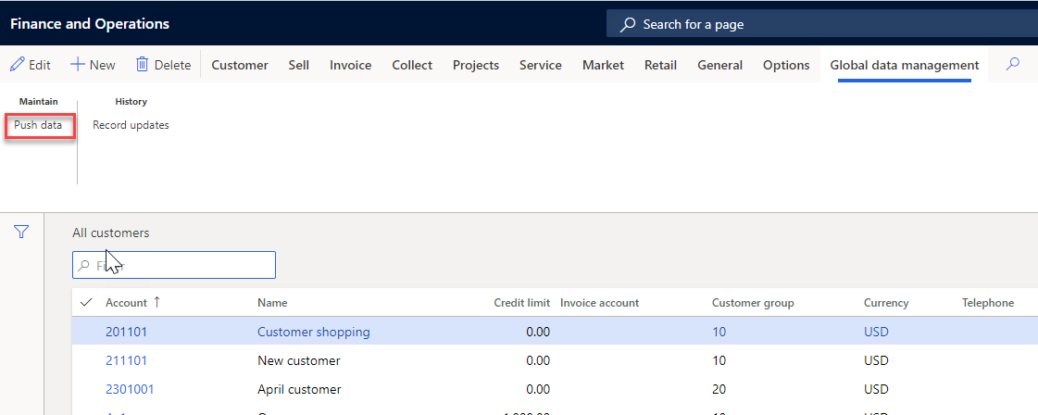Switch to the Invoice tab
Viewport: 1038px width, 415px height.
point(350,65)
